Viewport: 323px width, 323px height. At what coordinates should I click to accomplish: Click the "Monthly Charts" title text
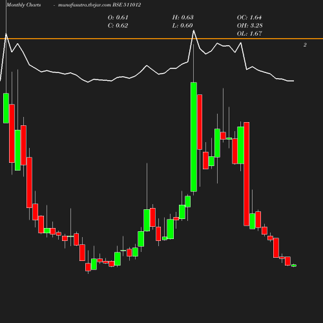click(24, 5)
